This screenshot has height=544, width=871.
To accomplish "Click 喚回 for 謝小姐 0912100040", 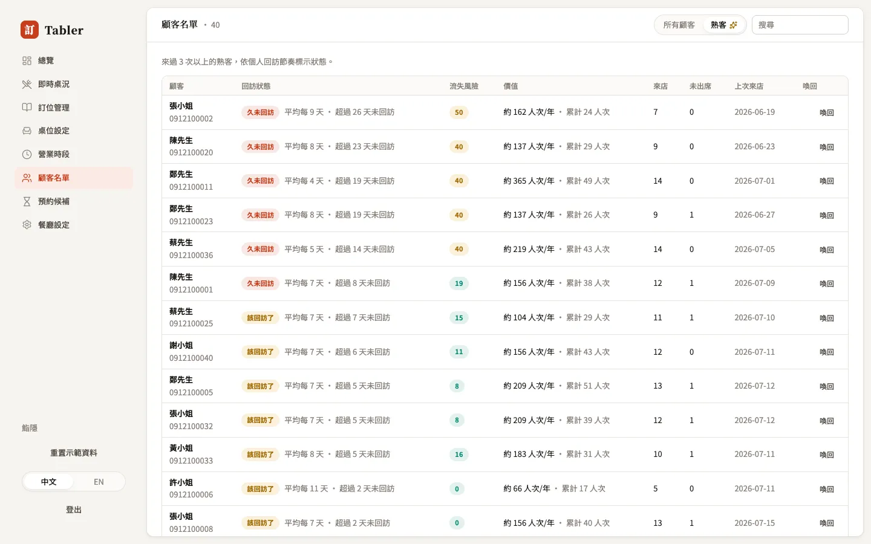I will [x=826, y=352].
